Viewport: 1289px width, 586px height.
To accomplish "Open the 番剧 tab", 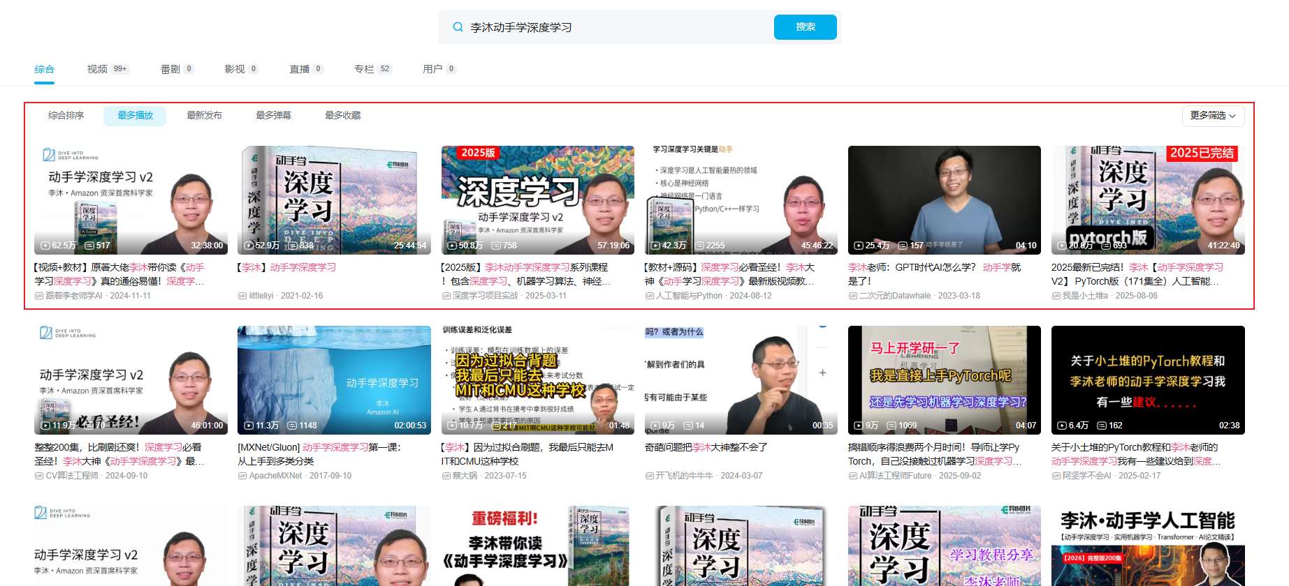I will 177,69.
